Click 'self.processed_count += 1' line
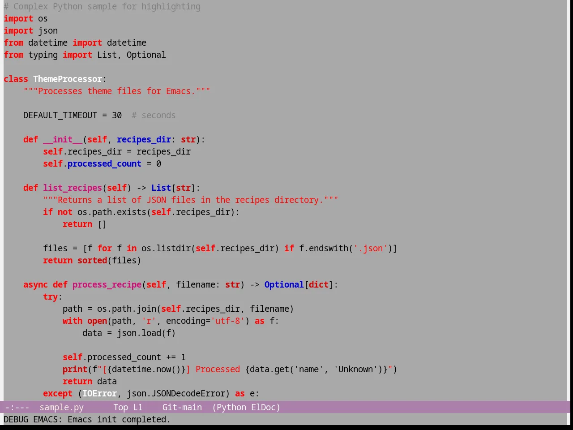573x430 pixels. pyautogui.click(x=124, y=357)
